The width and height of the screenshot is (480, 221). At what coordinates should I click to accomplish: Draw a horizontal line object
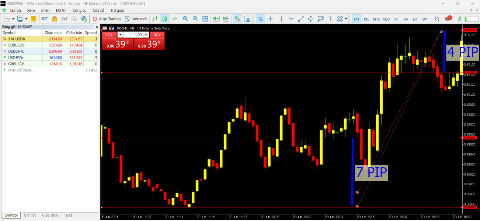pyautogui.click(x=291, y=19)
